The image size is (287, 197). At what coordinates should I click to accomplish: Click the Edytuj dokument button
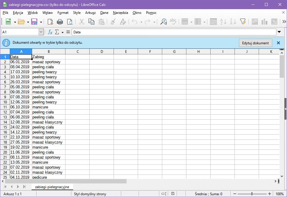tap(255, 43)
